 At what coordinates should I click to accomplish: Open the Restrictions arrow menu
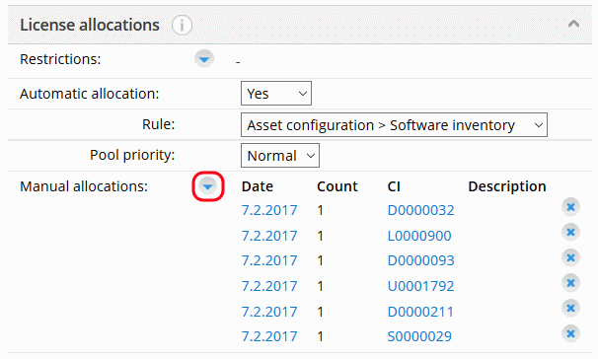204,59
